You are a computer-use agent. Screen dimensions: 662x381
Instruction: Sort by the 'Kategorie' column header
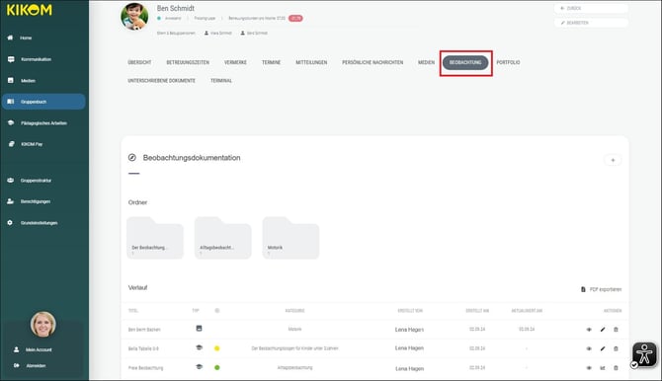point(294,311)
